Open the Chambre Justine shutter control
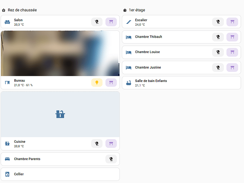This screenshot has width=244, height=183. [232, 67]
